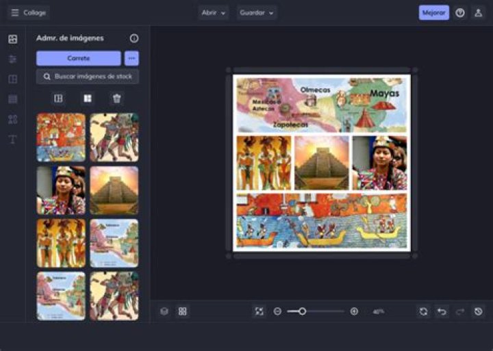Select the pyramid at sunset thumbnail in panel
The width and height of the screenshot is (493, 351).
(x=114, y=190)
